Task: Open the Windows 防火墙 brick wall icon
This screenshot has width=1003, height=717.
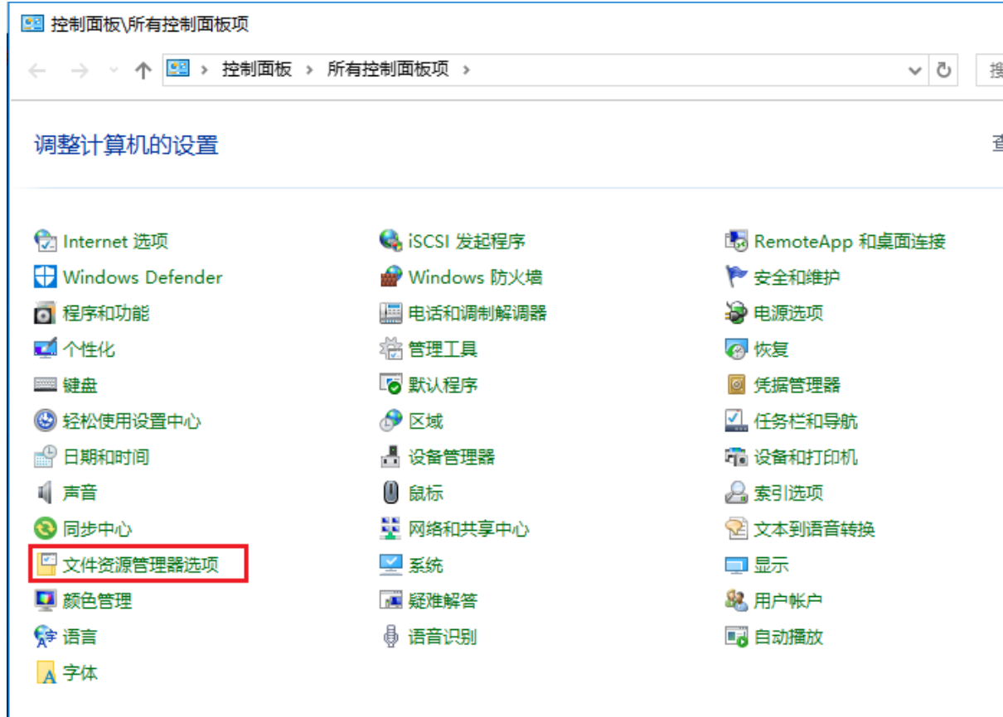Action: coord(390,277)
